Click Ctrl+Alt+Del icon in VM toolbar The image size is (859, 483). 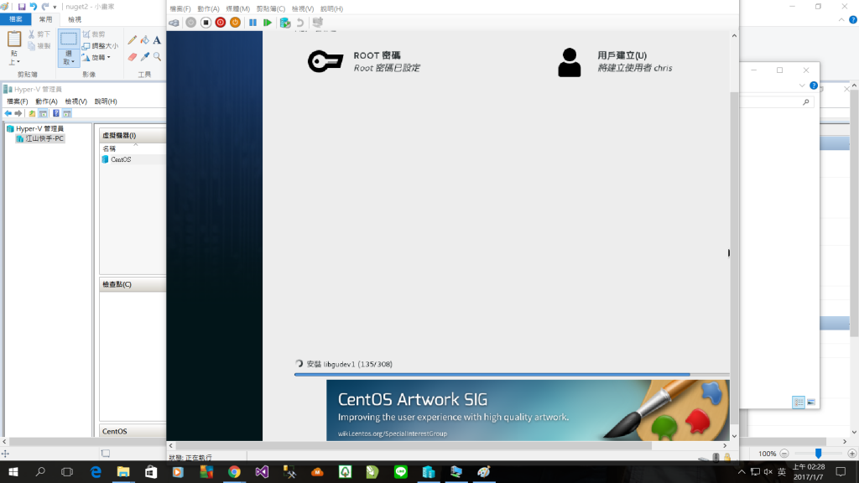coord(174,23)
